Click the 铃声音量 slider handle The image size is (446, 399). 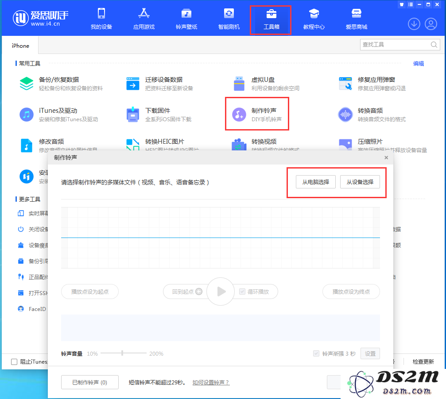click(122, 353)
